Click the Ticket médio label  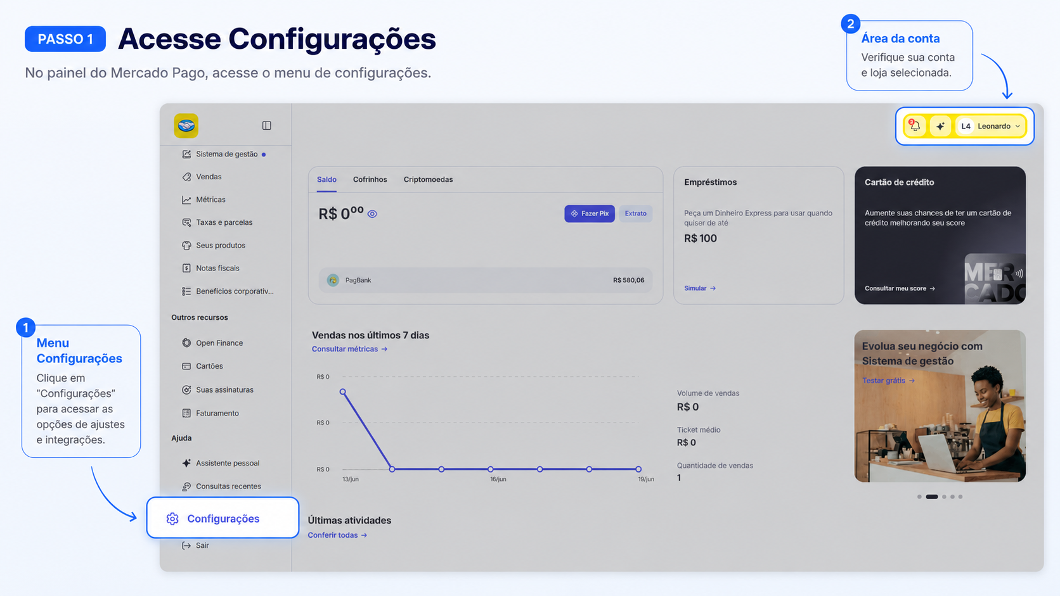699,430
